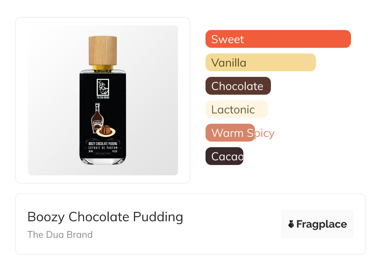The height and width of the screenshot is (270, 381).
Task: Select the Vanilla accord bar
Action: [x=260, y=62]
